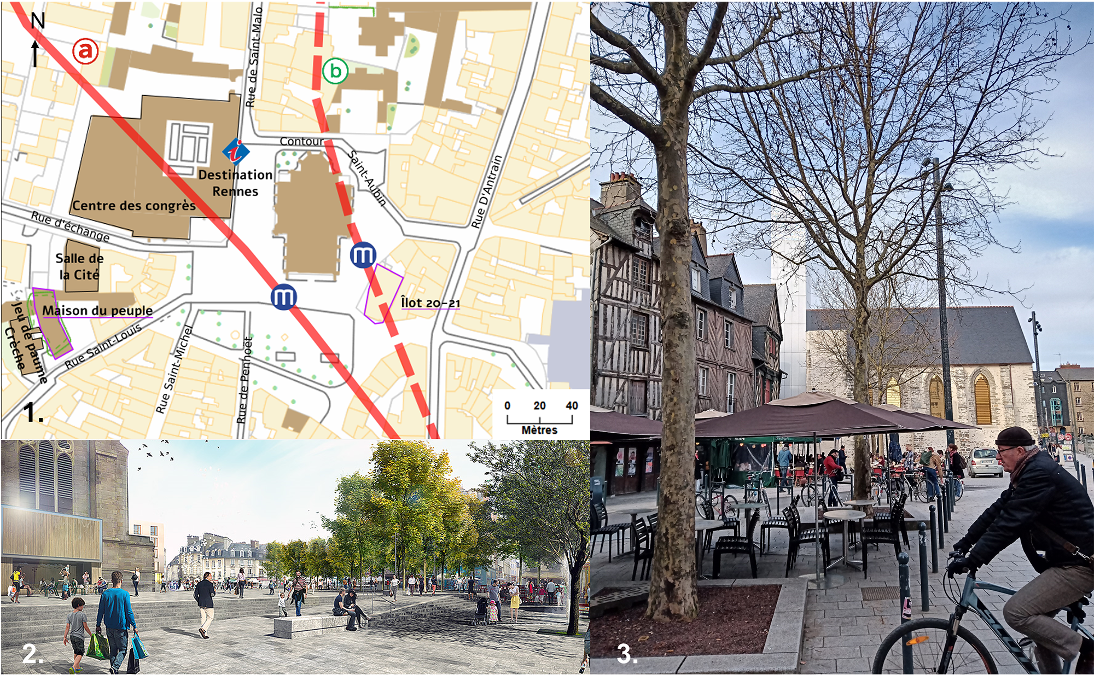
Task: Click the metro icon on the solid red line
Action: tap(284, 297)
